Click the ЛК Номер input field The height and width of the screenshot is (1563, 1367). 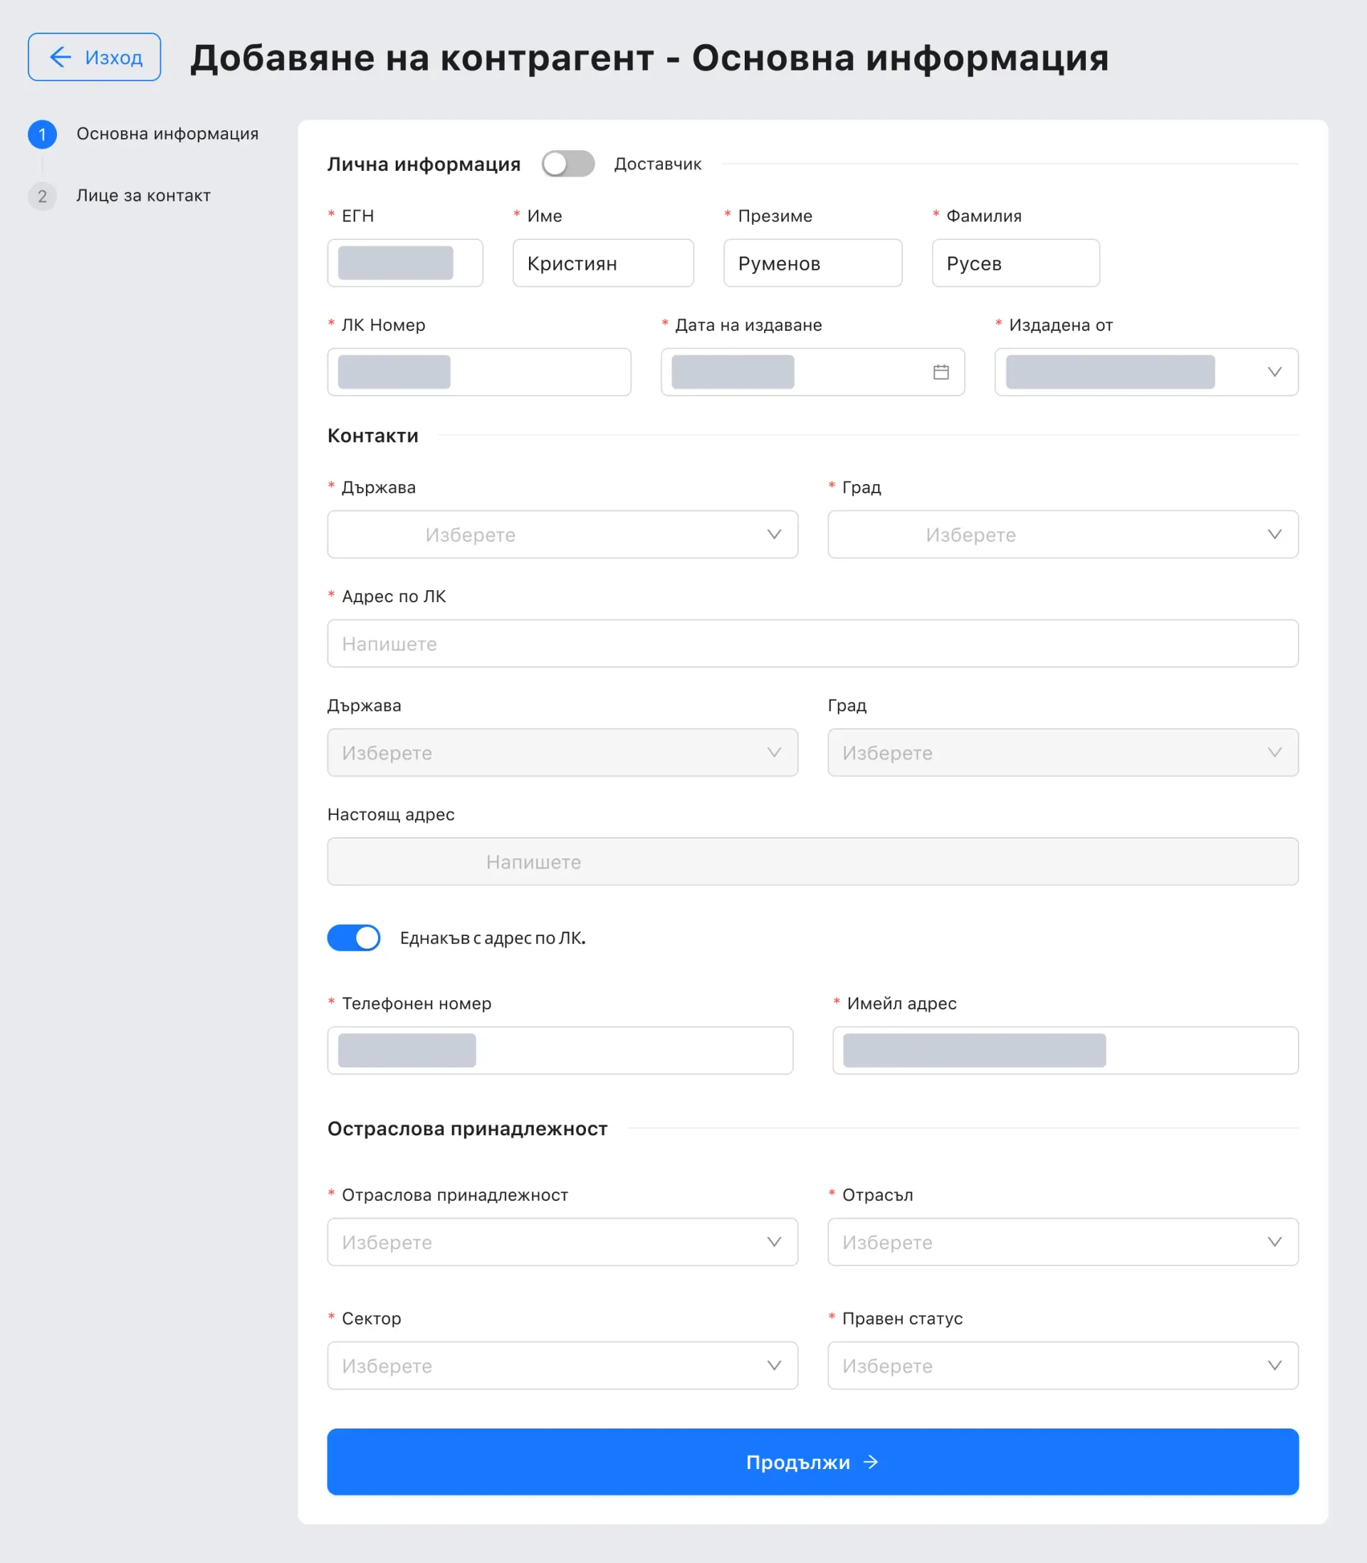pyautogui.click(x=479, y=372)
